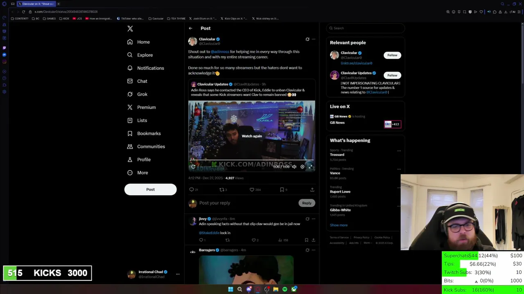This screenshot has width=524, height=294.
Task: Click the Communities sidebar icon
Action: click(130, 147)
